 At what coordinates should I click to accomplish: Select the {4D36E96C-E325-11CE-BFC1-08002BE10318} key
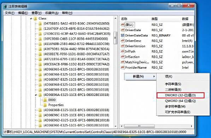76,115
